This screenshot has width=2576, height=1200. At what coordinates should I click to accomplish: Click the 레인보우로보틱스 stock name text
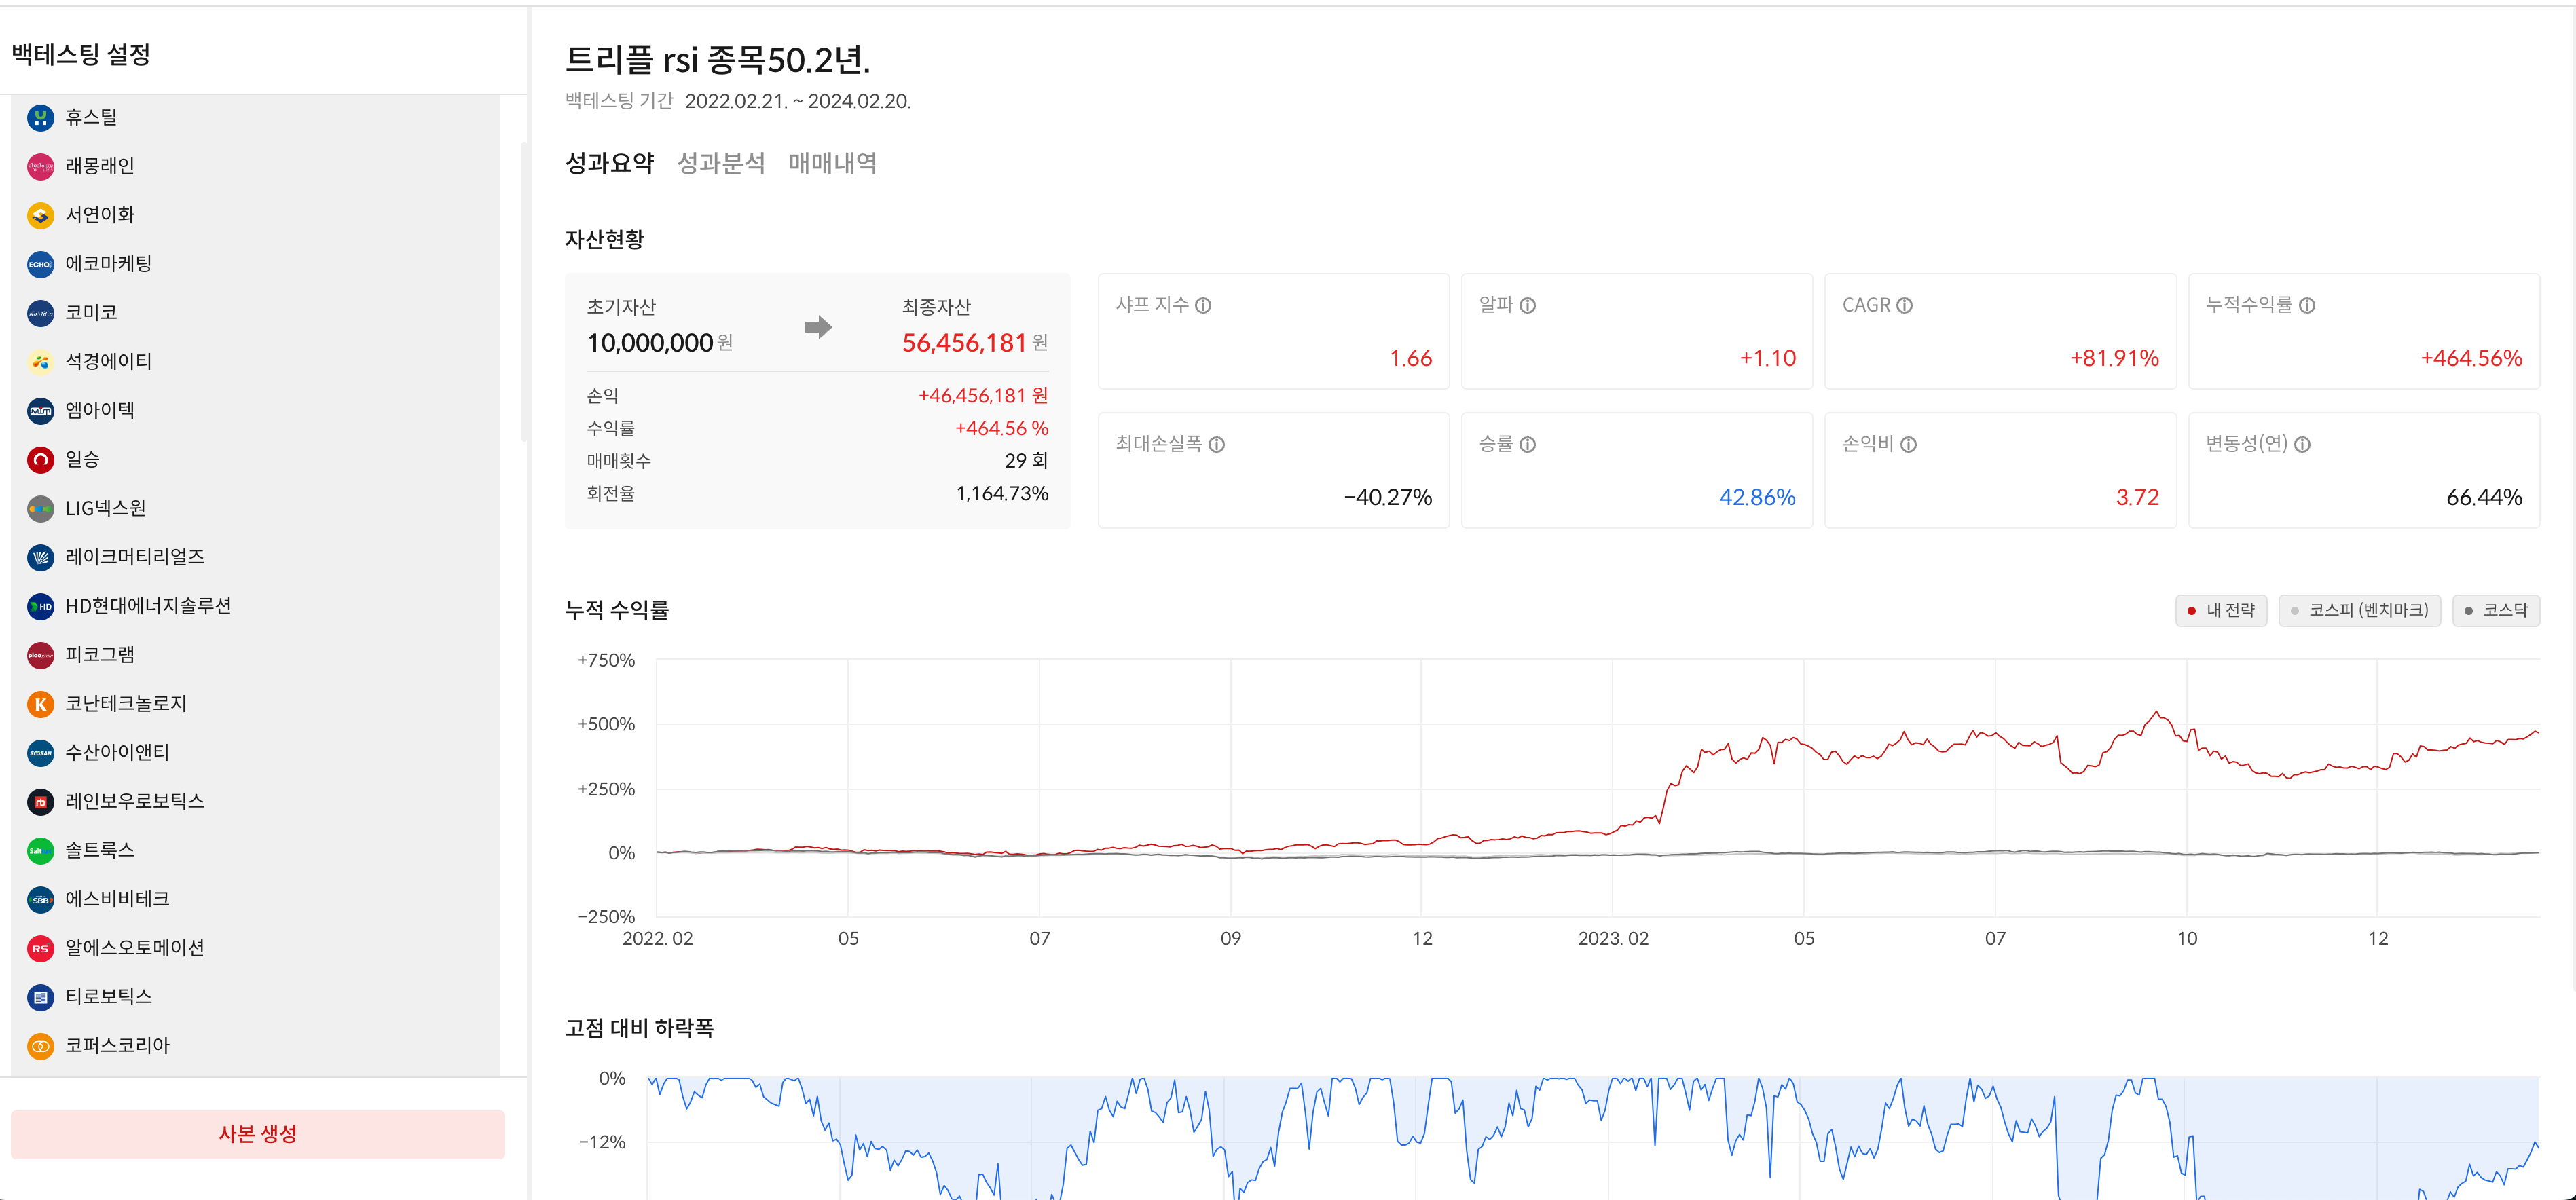pos(135,802)
